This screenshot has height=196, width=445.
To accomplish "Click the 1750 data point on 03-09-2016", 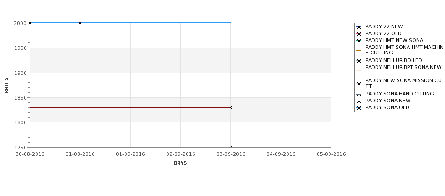I will (x=230, y=147).
